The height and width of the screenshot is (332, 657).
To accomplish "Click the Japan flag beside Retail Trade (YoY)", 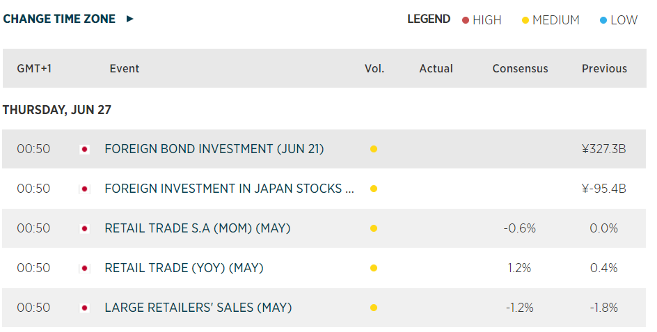I will point(85,268).
